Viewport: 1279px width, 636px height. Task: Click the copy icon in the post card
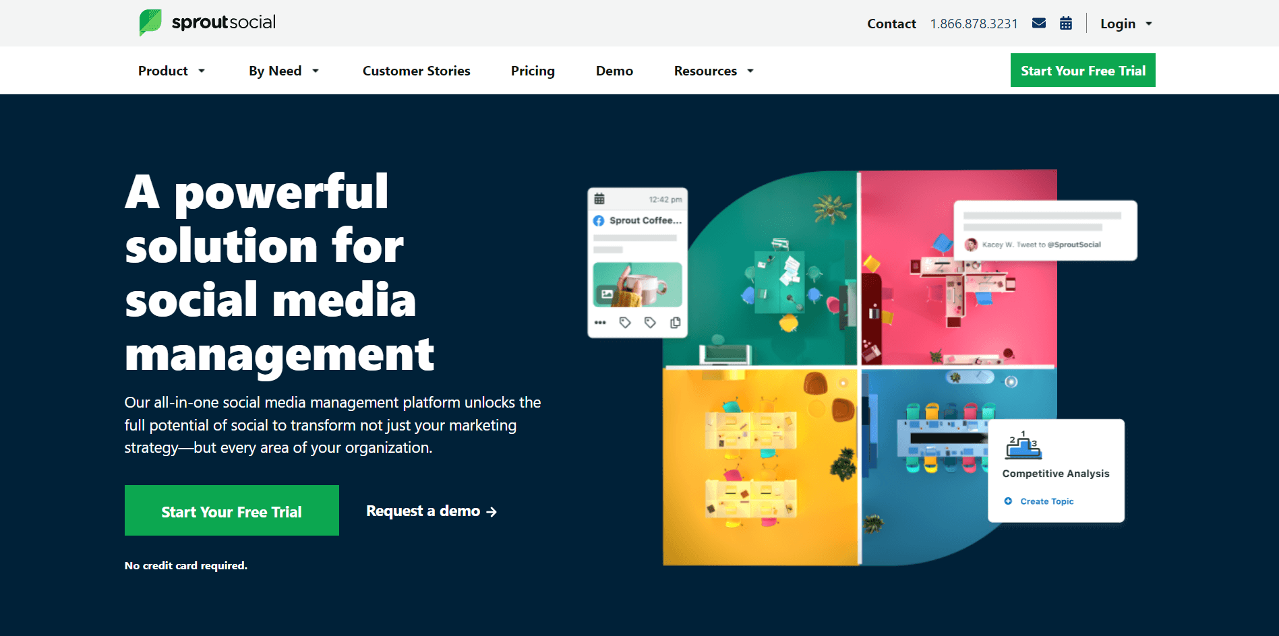point(675,323)
